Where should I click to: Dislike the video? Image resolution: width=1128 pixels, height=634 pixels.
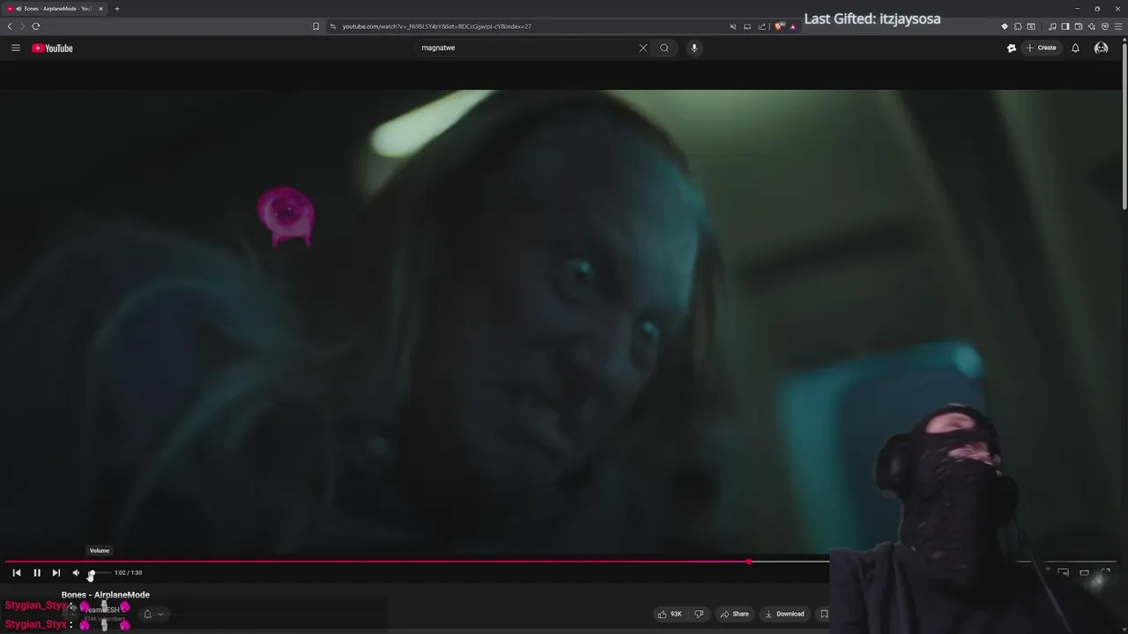[x=699, y=614]
